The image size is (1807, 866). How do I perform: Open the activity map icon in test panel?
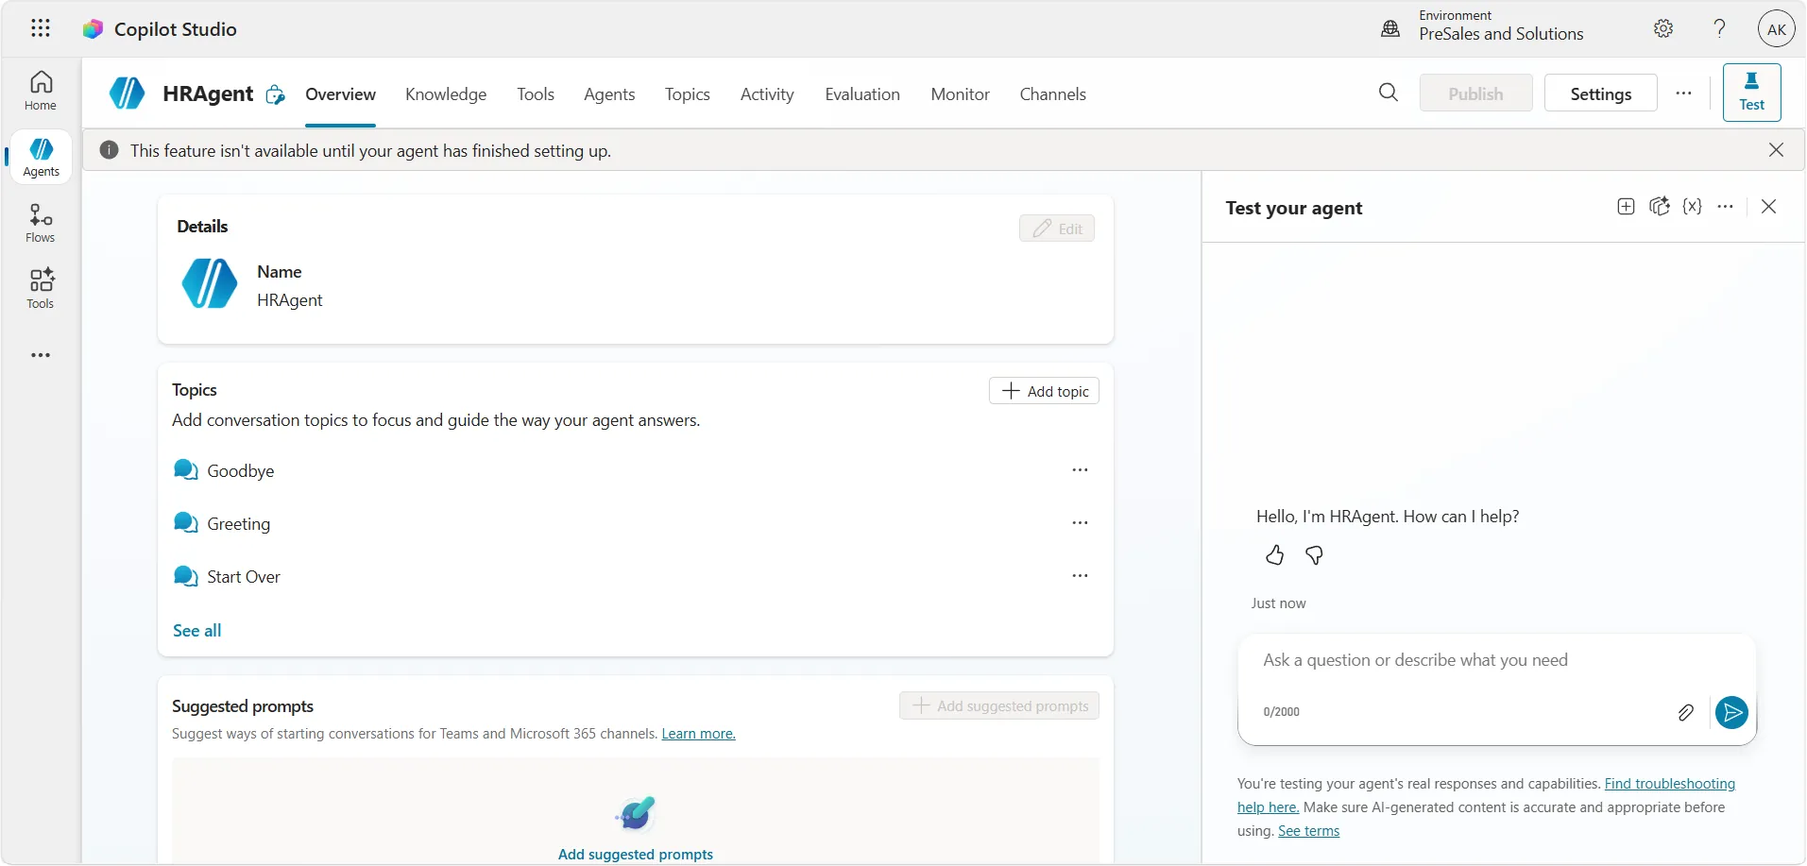click(1660, 207)
